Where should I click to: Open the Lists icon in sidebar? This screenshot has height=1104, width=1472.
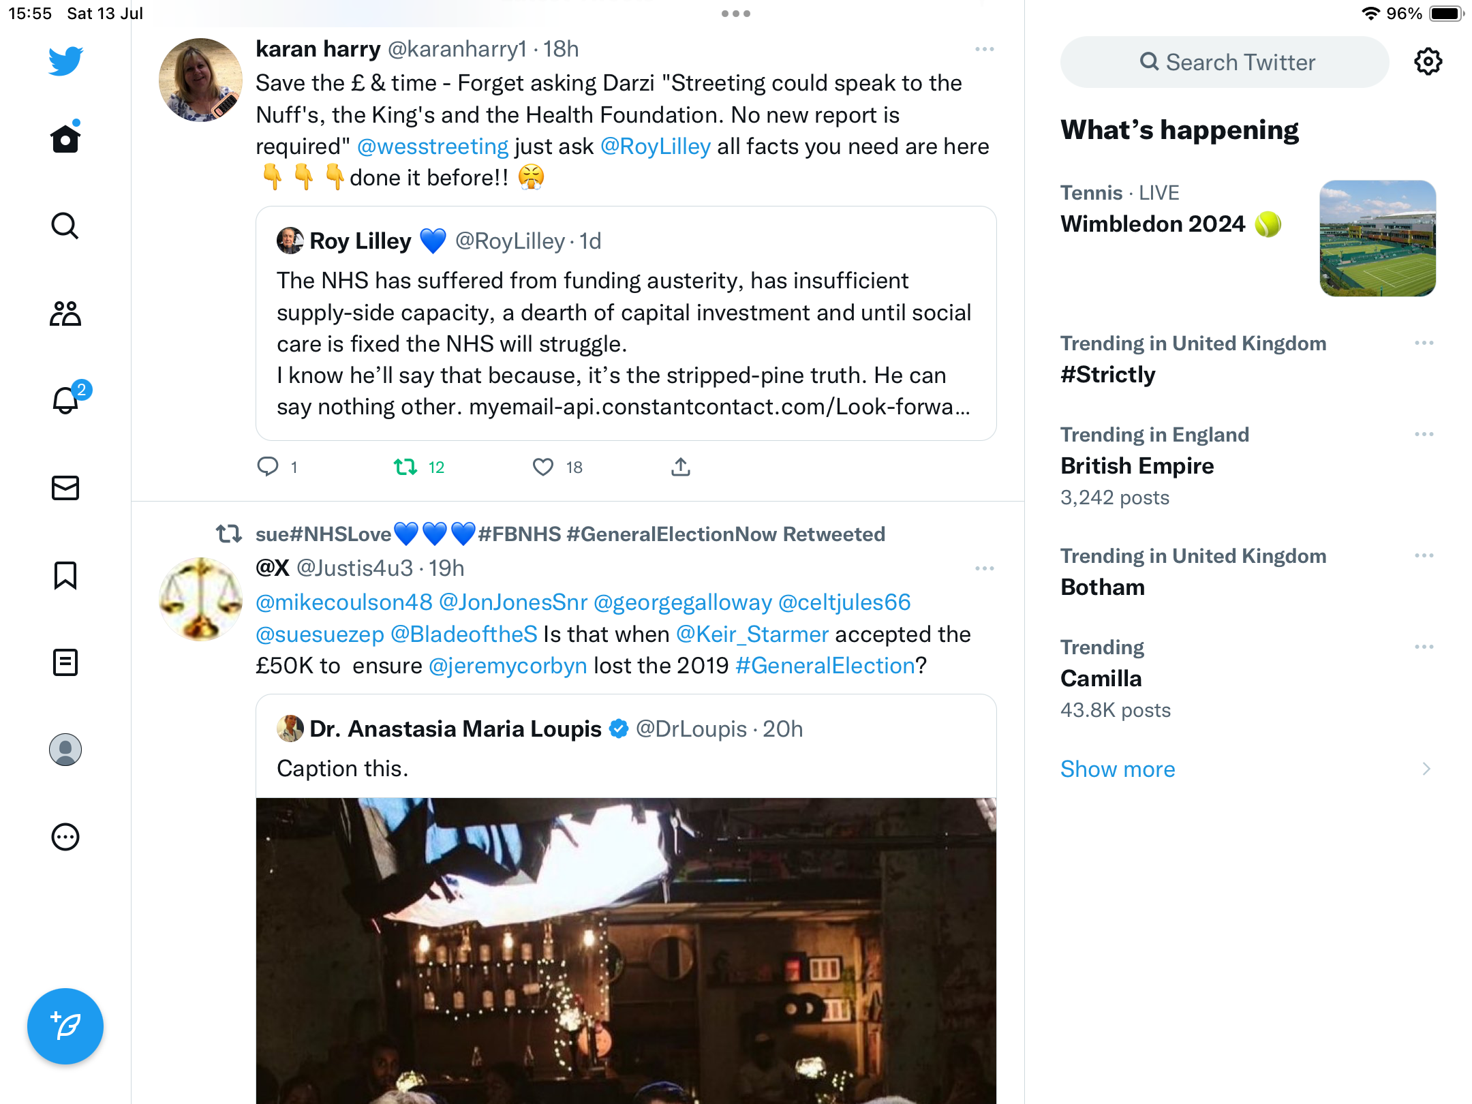(x=65, y=662)
